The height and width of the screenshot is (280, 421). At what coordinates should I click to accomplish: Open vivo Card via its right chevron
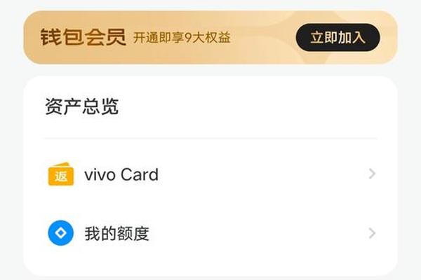pyautogui.click(x=372, y=174)
